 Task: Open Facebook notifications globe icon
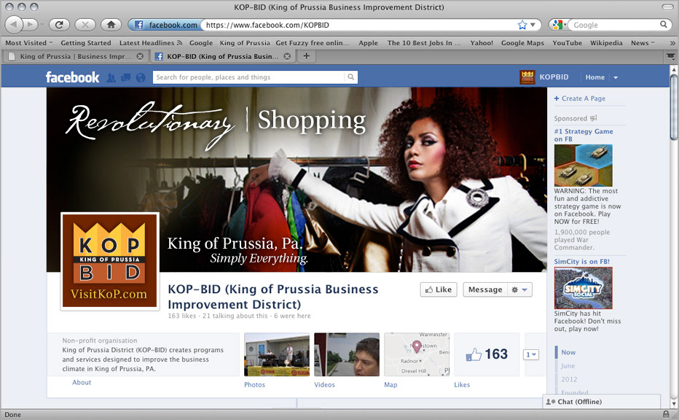pyautogui.click(x=141, y=77)
